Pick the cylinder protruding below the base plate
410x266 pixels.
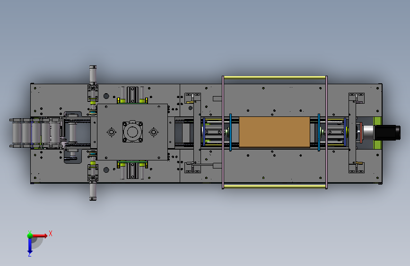93,192
